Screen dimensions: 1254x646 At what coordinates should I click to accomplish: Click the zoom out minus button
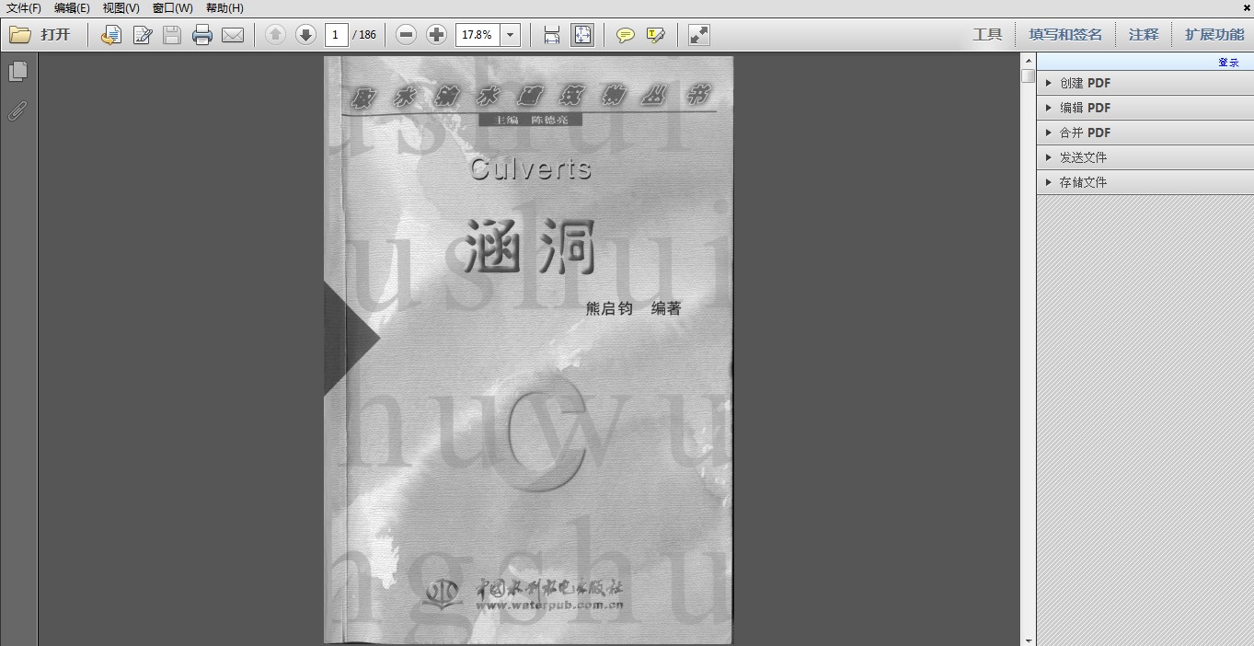[407, 35]
